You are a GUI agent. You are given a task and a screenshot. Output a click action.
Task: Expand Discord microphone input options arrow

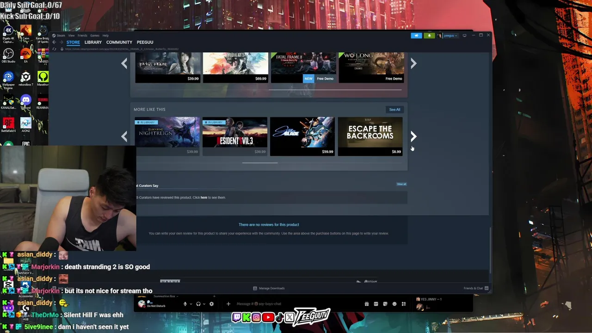191,304
